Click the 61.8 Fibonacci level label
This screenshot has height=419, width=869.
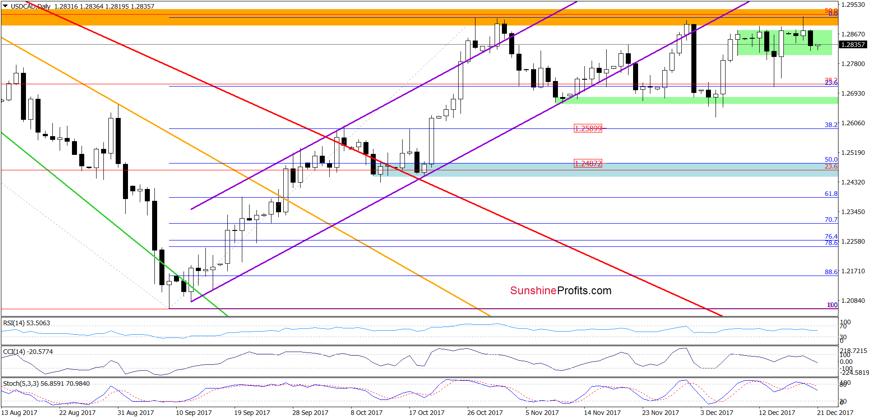coord(831,194)
